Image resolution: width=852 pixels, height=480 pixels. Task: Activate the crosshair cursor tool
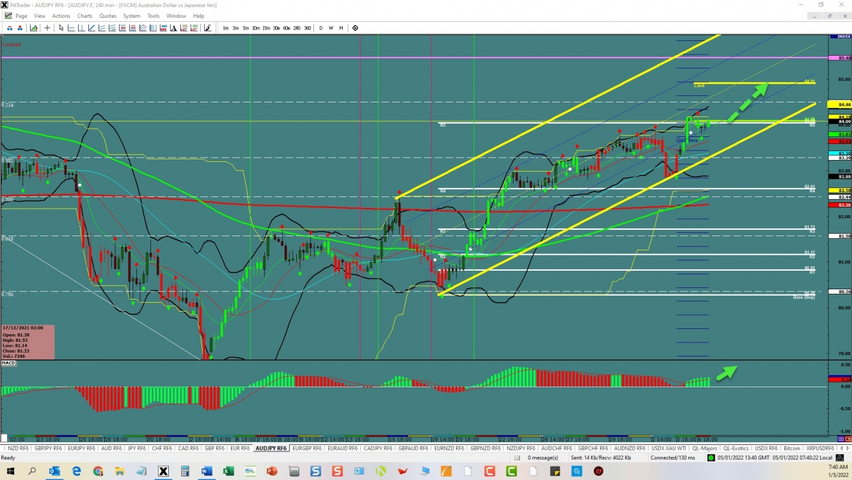[x=47, y=28]
